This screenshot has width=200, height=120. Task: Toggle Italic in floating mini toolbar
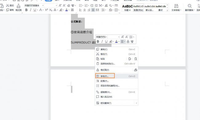tap(102, 42)
